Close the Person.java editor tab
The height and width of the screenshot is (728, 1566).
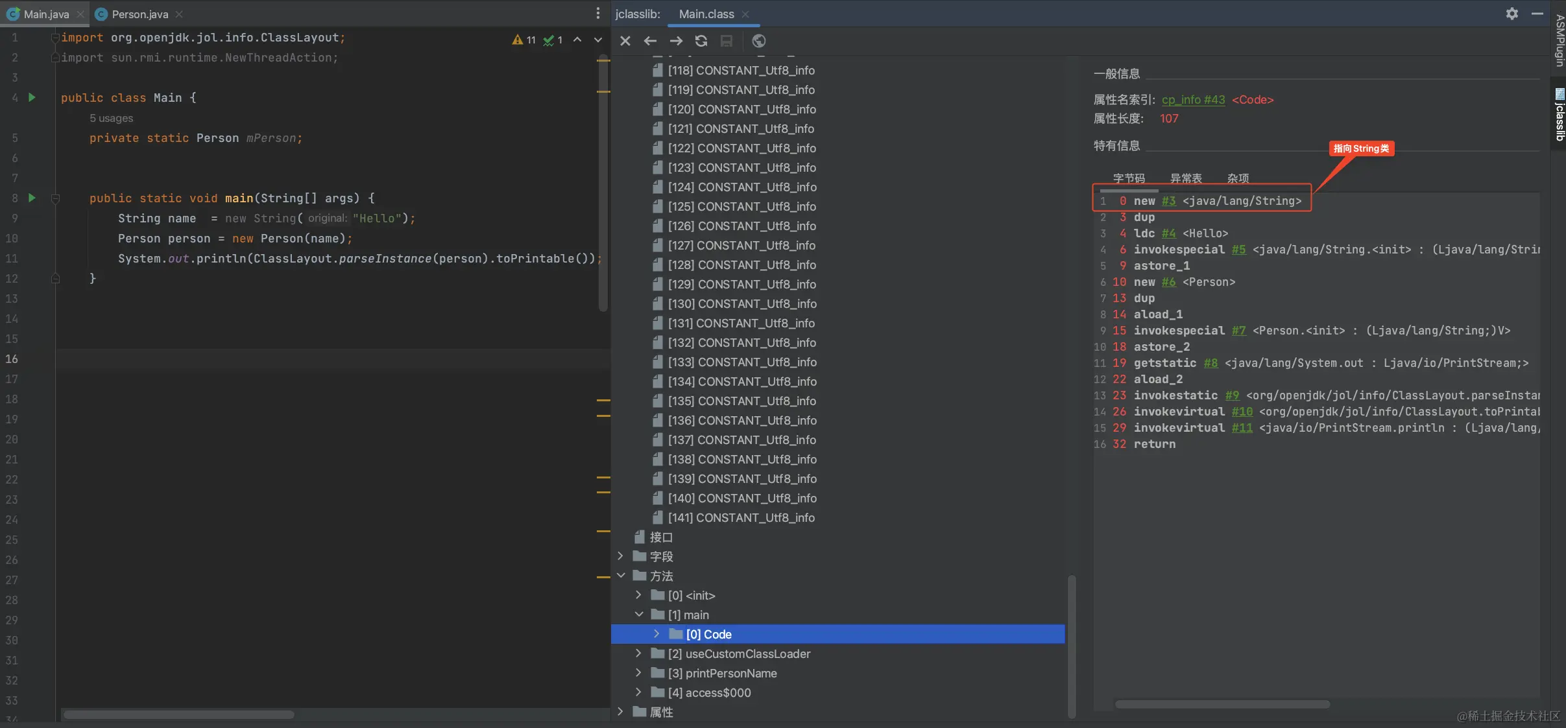pos(179,14)
